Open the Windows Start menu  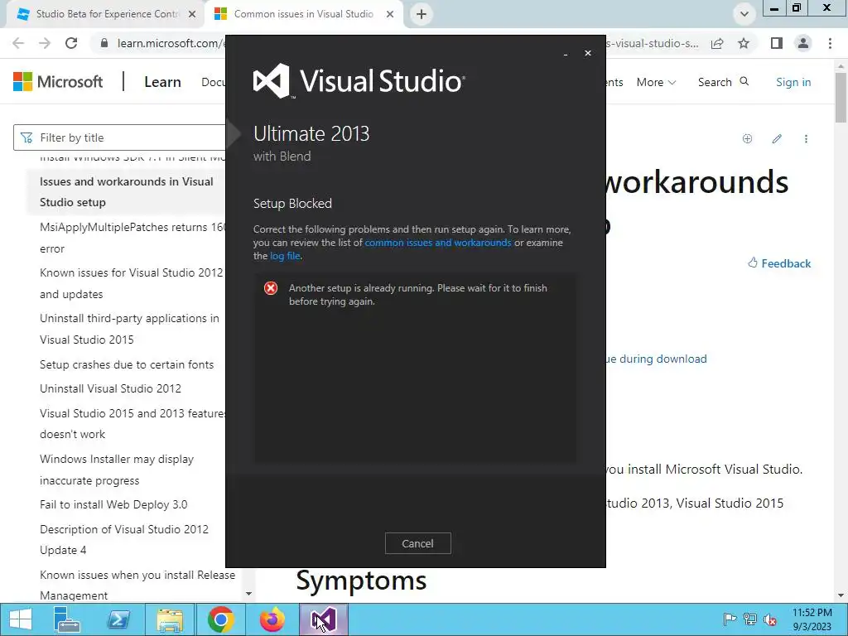click(21, 619)
